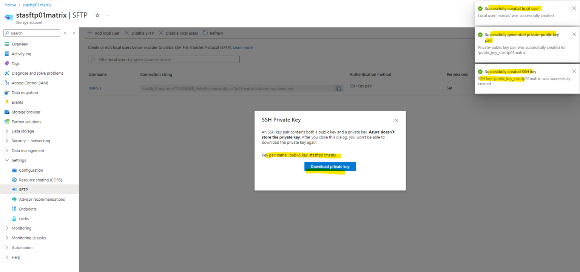This screenshot has height=272, width=580.
Task: Disable SFTP from the toolbar
Action: pos(139,33)
